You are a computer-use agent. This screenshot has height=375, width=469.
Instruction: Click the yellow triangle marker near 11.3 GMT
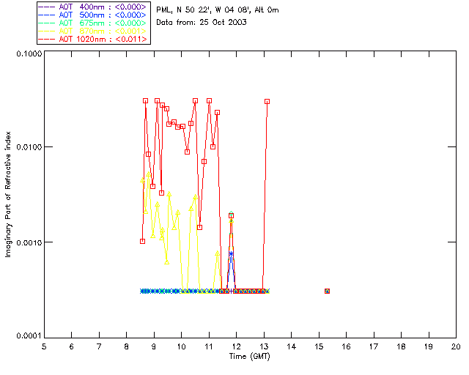pyautogui.click(x=217, y=253)
